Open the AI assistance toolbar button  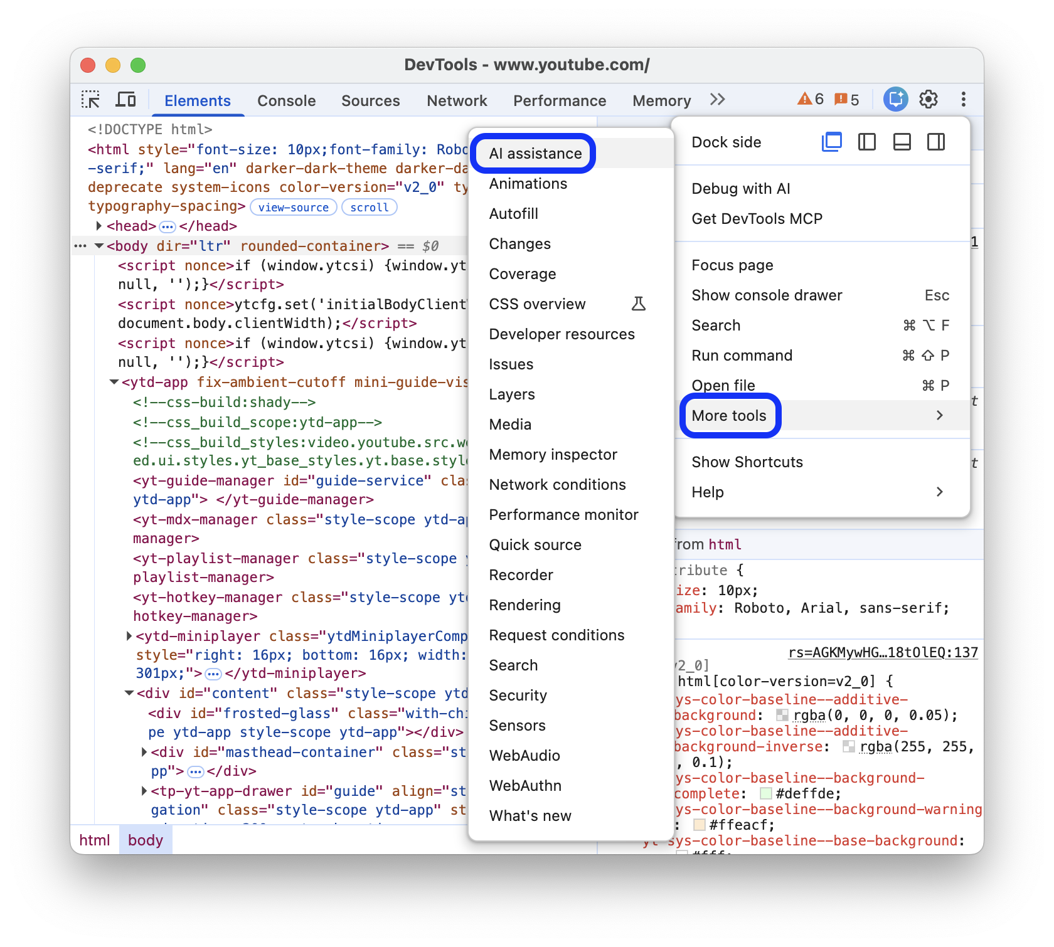pos(896,99)
